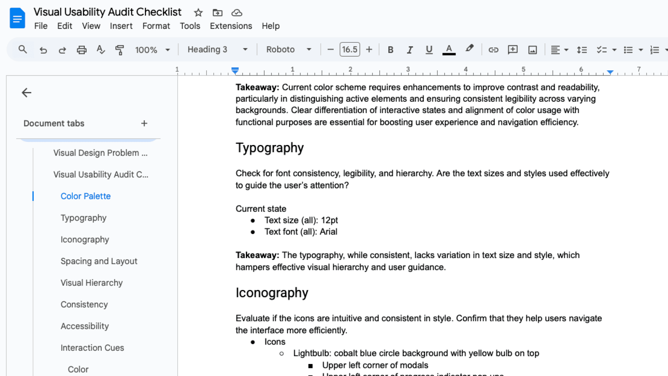Click the move to folder icon
668x376 pixels.
coord(217,13)
